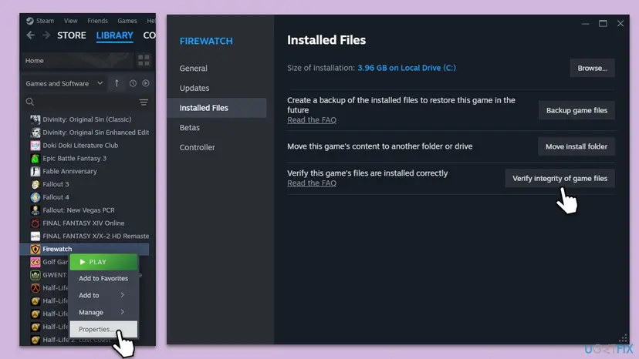Viewport: 639px width, 359px height.
Task: Select Add to Favorites in context menu
Action: pyautogui.click(x=103, y=278)
